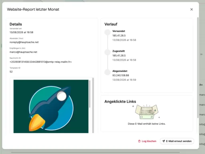Select IP 185.41.28.5 under Versendet
This screenshot has width=205, height=154.
click(119, 36)
